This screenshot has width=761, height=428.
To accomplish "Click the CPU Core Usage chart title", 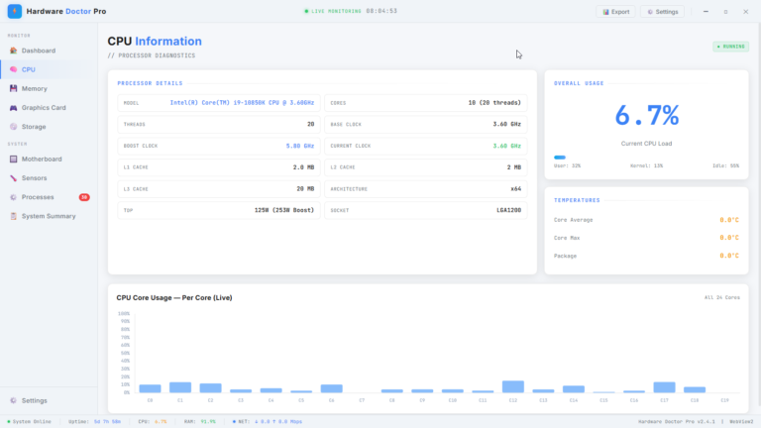I will pyautogui.click(x=174, y=298).
